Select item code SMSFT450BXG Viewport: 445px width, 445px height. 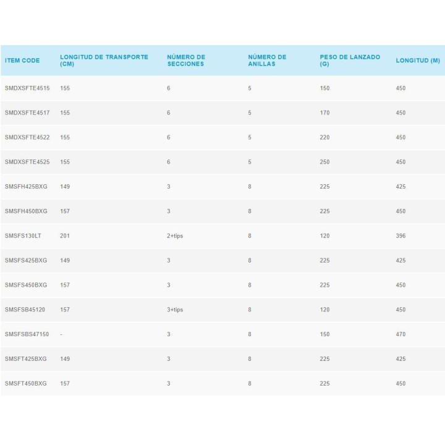pyautogui.click(x=25, y=384)
